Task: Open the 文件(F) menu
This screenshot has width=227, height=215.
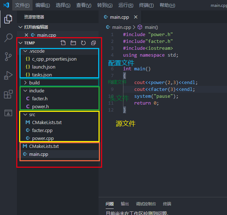Action: click(22, 5)
